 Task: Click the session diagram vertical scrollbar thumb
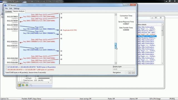pos(116,46)
